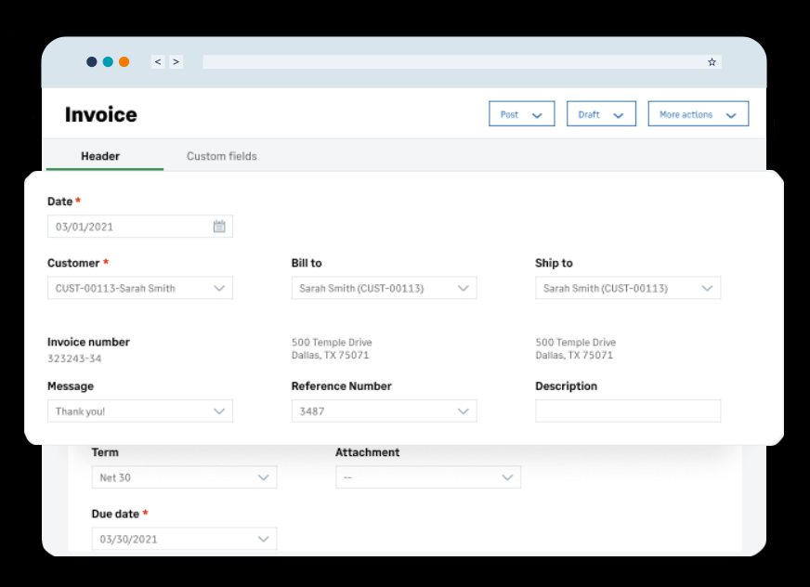Change the Due date via its dropdown
The height and width of the screenshot is (587, 810).
pyautogui.click(x=264, y=539)
